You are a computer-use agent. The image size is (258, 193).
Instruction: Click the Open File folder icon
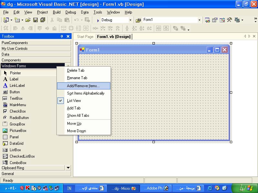[28, 20]
